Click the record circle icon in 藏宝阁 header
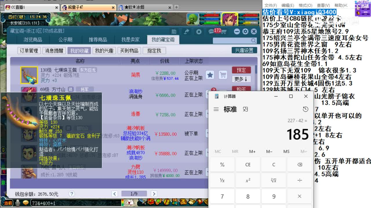The height and width of the screenshot is (208, 371). click(x=199, y=31)
